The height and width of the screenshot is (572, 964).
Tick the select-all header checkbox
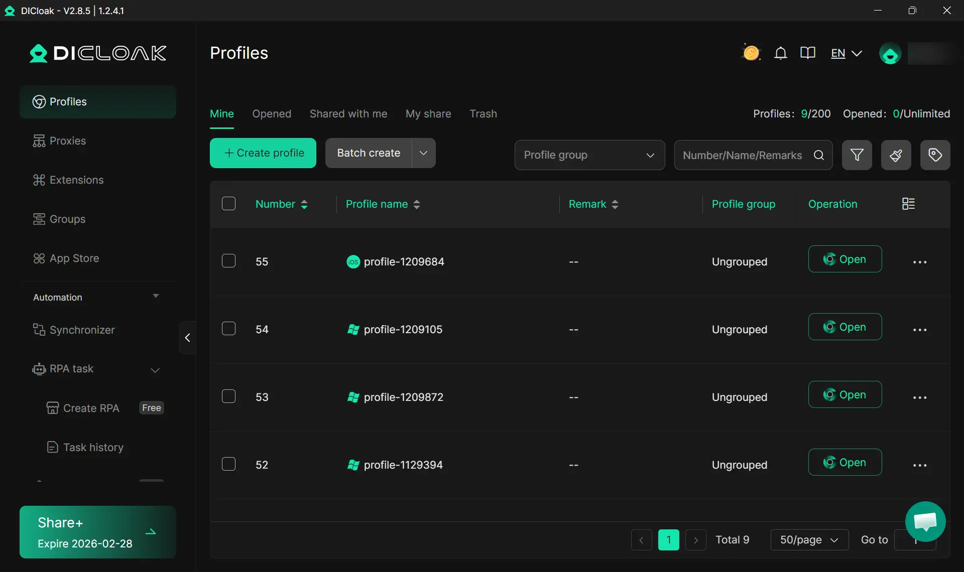pyautogui.click(x=228, y=204)
